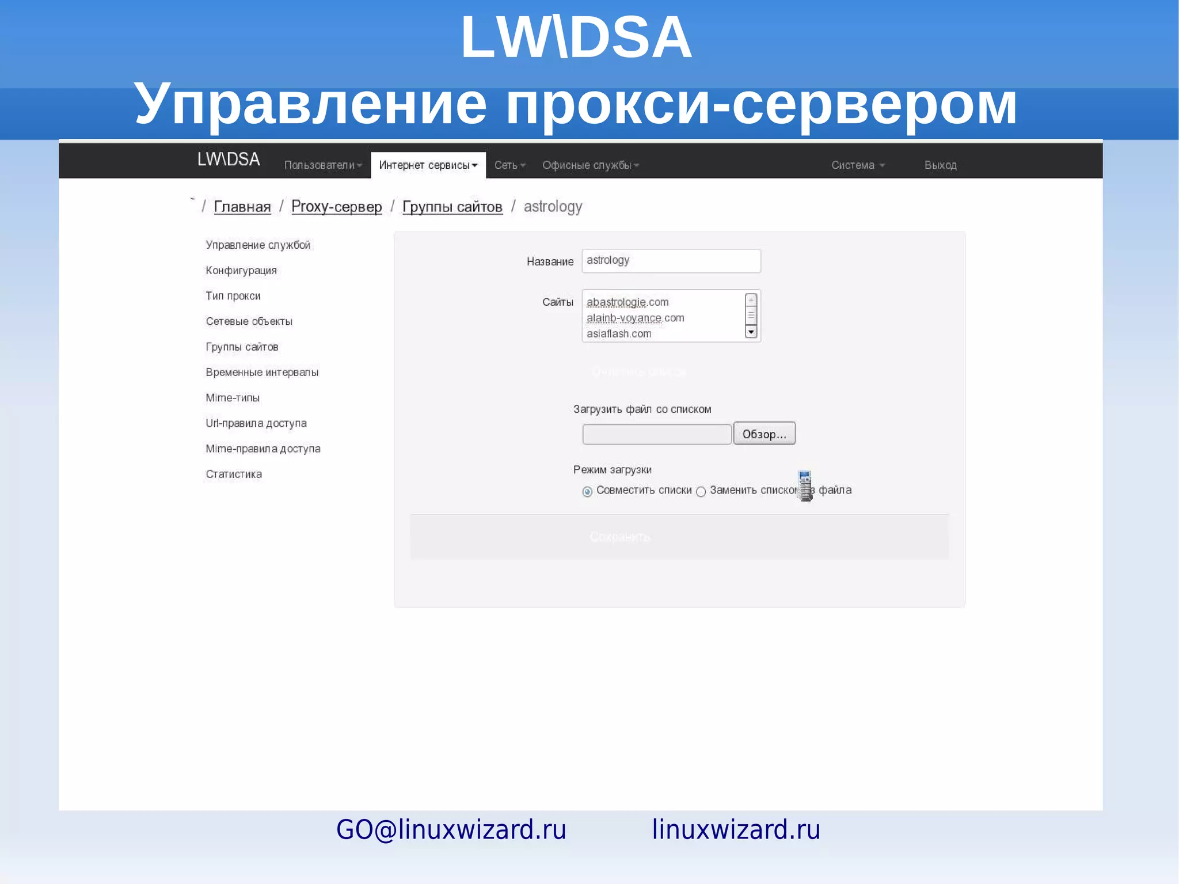
Task: Open the Пользователи dropdown menu
Action: pyautogui.click(x=323, y=165)
